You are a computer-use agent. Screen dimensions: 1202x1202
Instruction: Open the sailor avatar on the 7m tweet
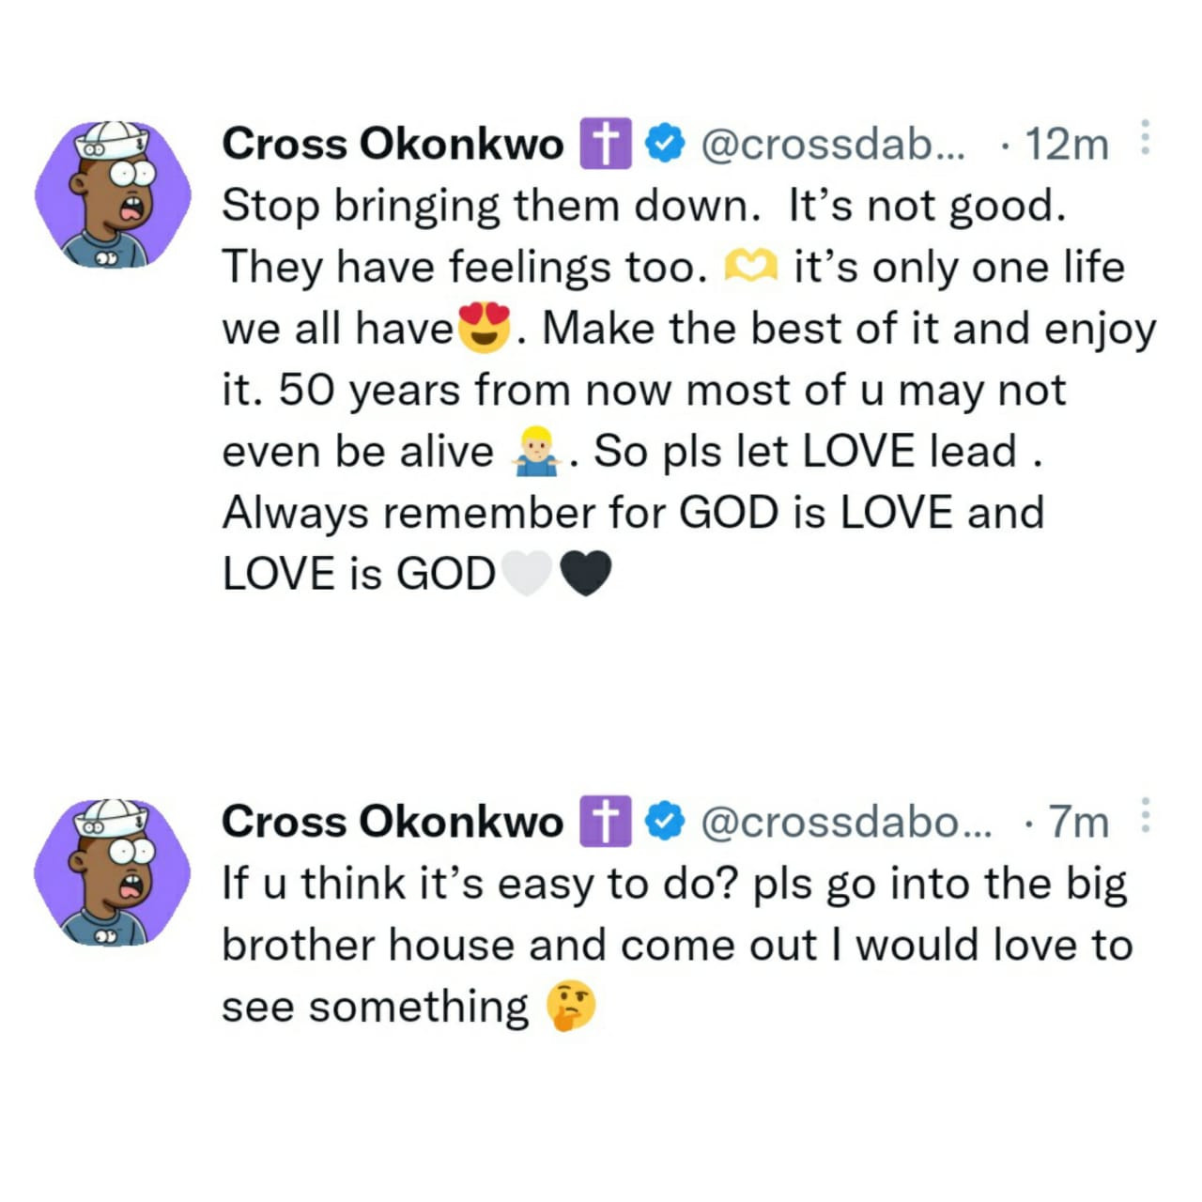click(x=113, y=871)
